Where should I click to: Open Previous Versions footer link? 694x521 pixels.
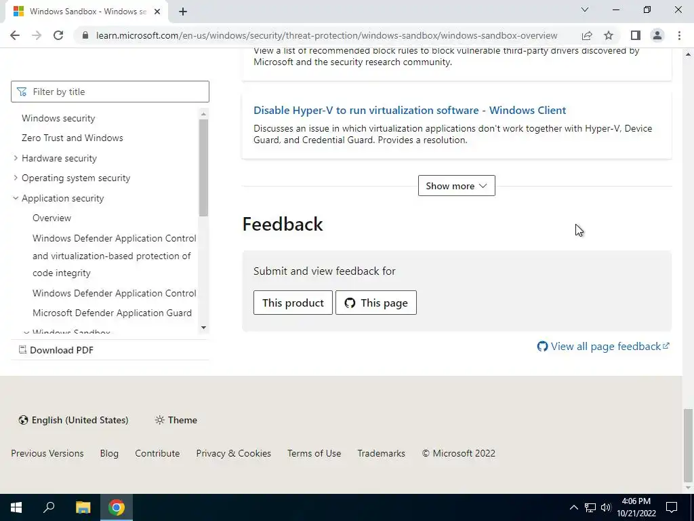pyautogui.click(x=47, y=453)
